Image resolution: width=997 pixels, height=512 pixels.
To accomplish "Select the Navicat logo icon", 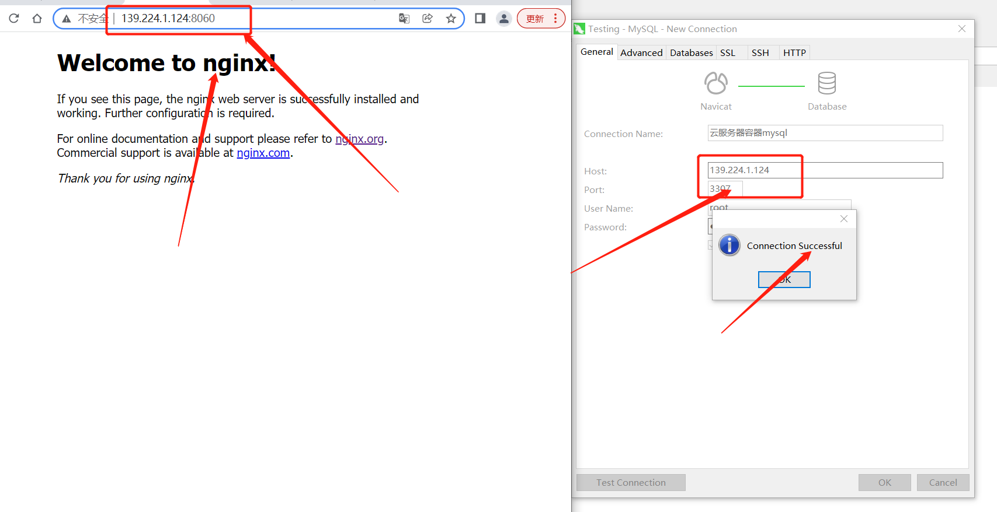I will coord(716,83).
